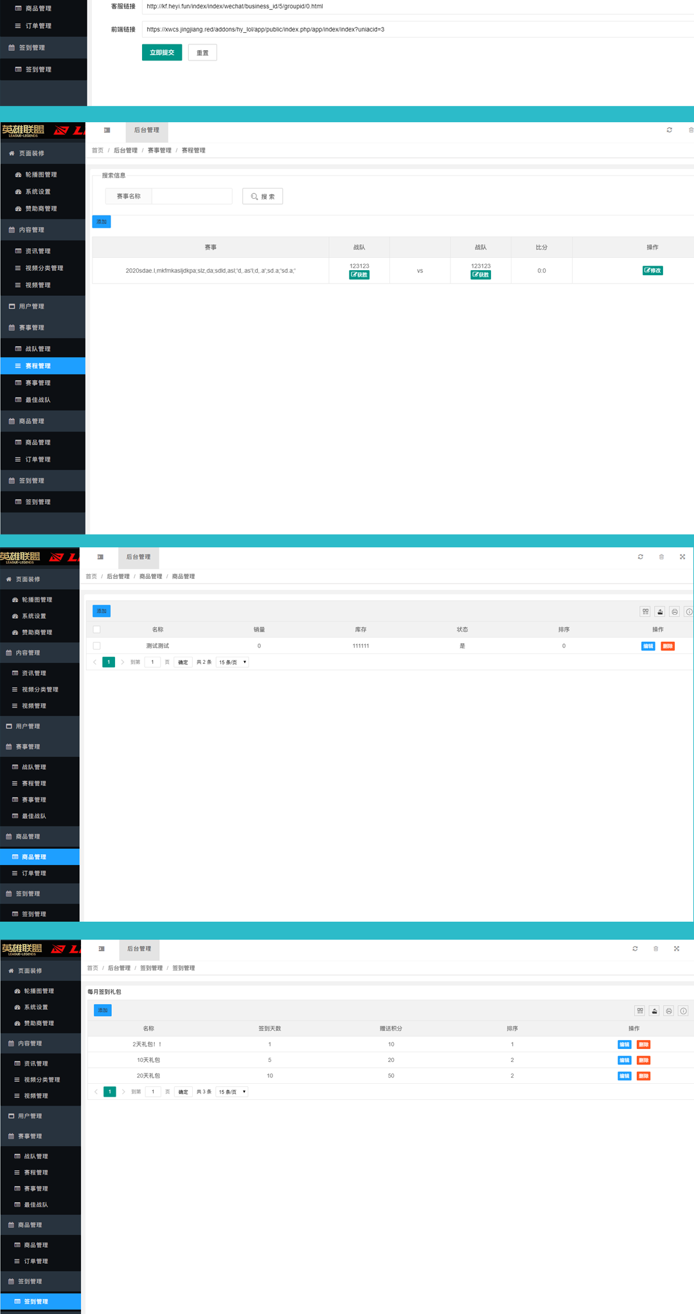The image size is (694, 1314).
Task: Click info icon in 签到管理 table toolbar
Action: 684,1011
